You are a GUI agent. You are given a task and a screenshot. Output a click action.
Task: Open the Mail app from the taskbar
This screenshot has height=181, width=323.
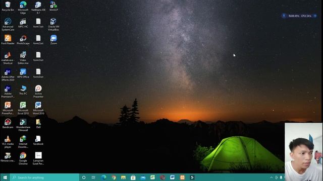coord(143,177)
